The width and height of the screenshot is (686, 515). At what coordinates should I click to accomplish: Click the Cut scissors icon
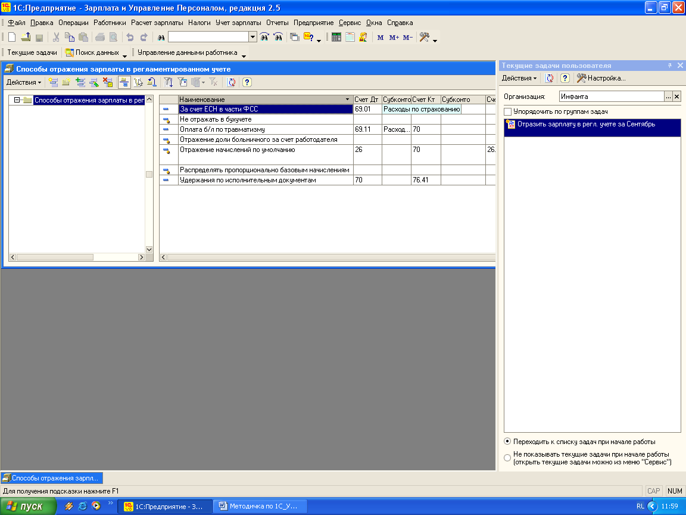[56, 38]
